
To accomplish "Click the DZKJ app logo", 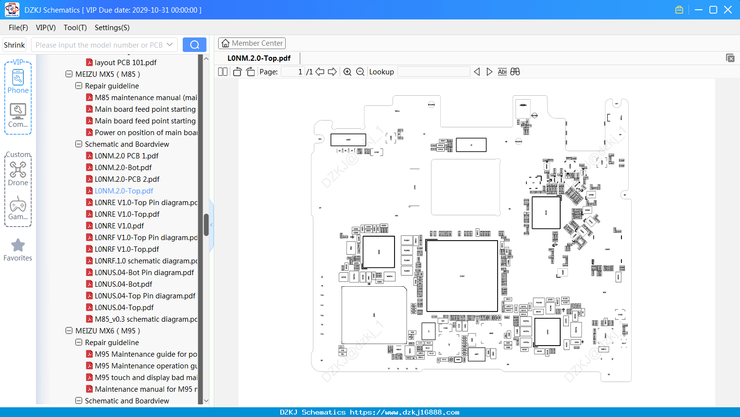I will [x=12, y=10].
